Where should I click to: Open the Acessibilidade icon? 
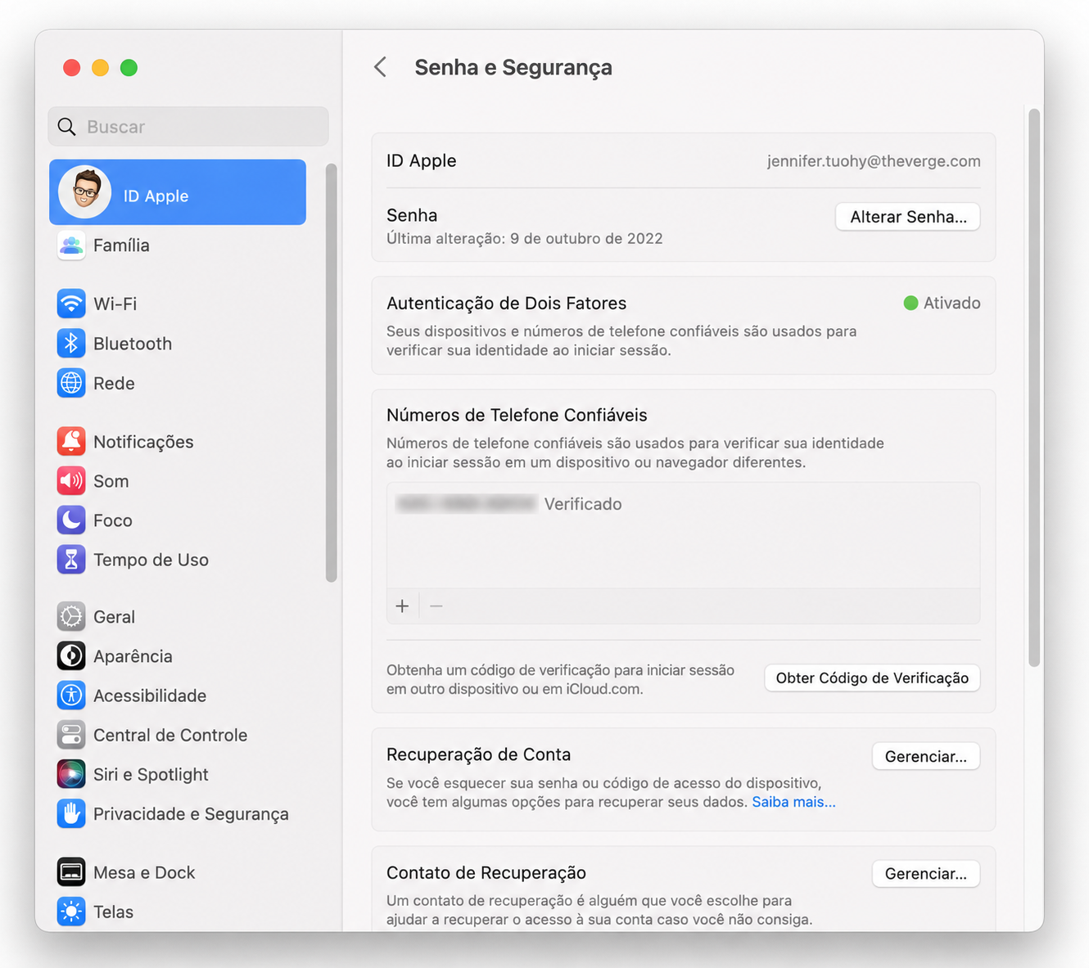coord(71,695)
